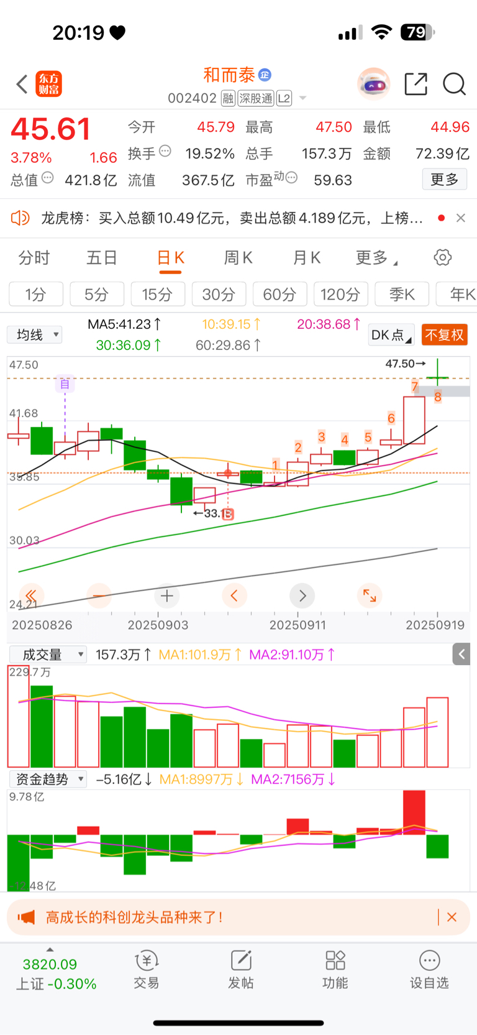Select the 季K interval button

[x=402, y=294]
